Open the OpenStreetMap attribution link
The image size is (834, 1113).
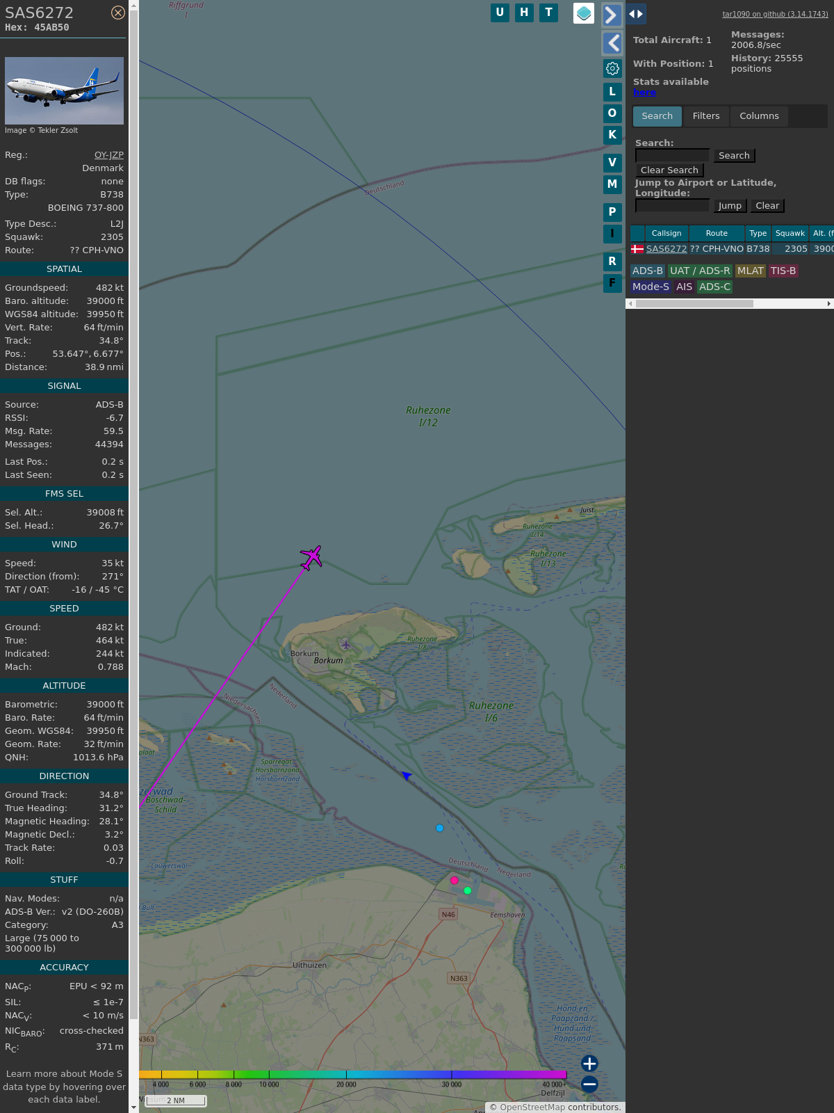click(x=532, y=1107)
